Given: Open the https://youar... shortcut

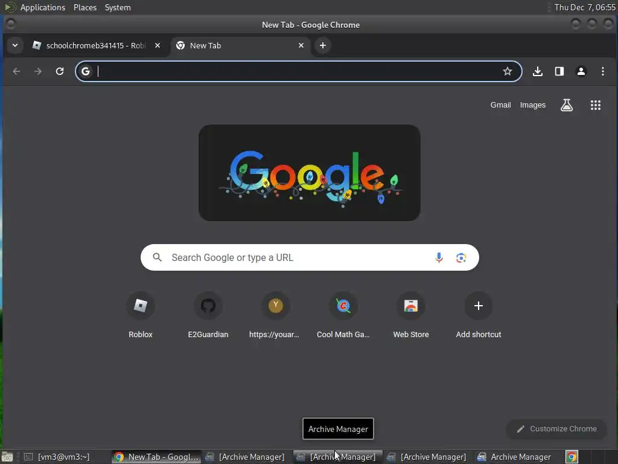Looking at the screenshot, I should [x=275, y=315].
